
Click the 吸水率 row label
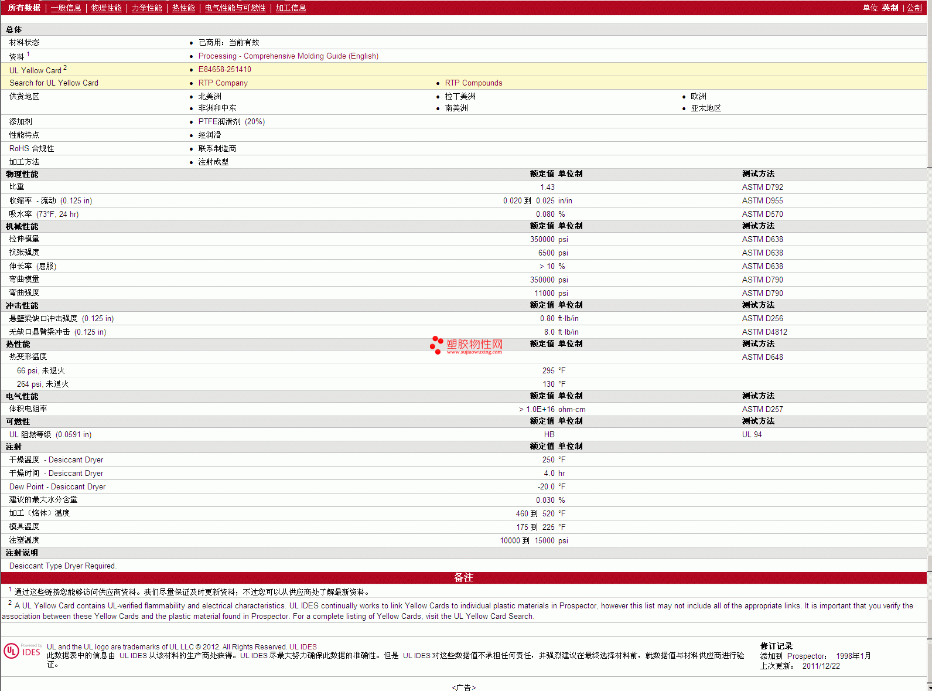coord(44,214)
